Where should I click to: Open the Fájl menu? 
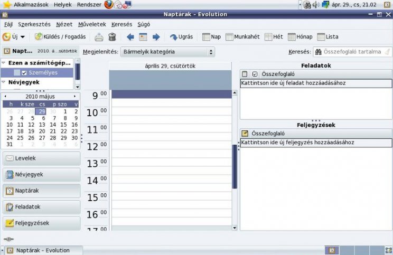[8, 24]
